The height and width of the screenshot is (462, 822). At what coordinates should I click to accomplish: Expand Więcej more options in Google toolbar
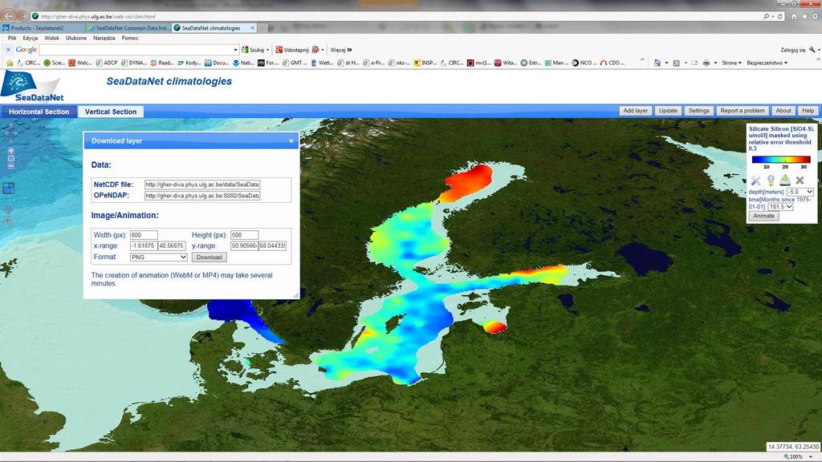[x=340, y=50]
